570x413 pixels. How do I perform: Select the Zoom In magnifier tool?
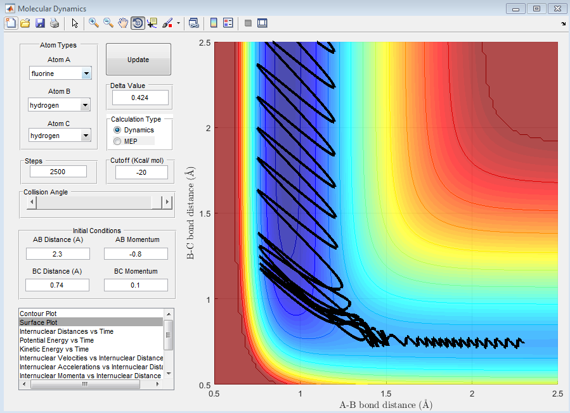[x=94, y=23]
